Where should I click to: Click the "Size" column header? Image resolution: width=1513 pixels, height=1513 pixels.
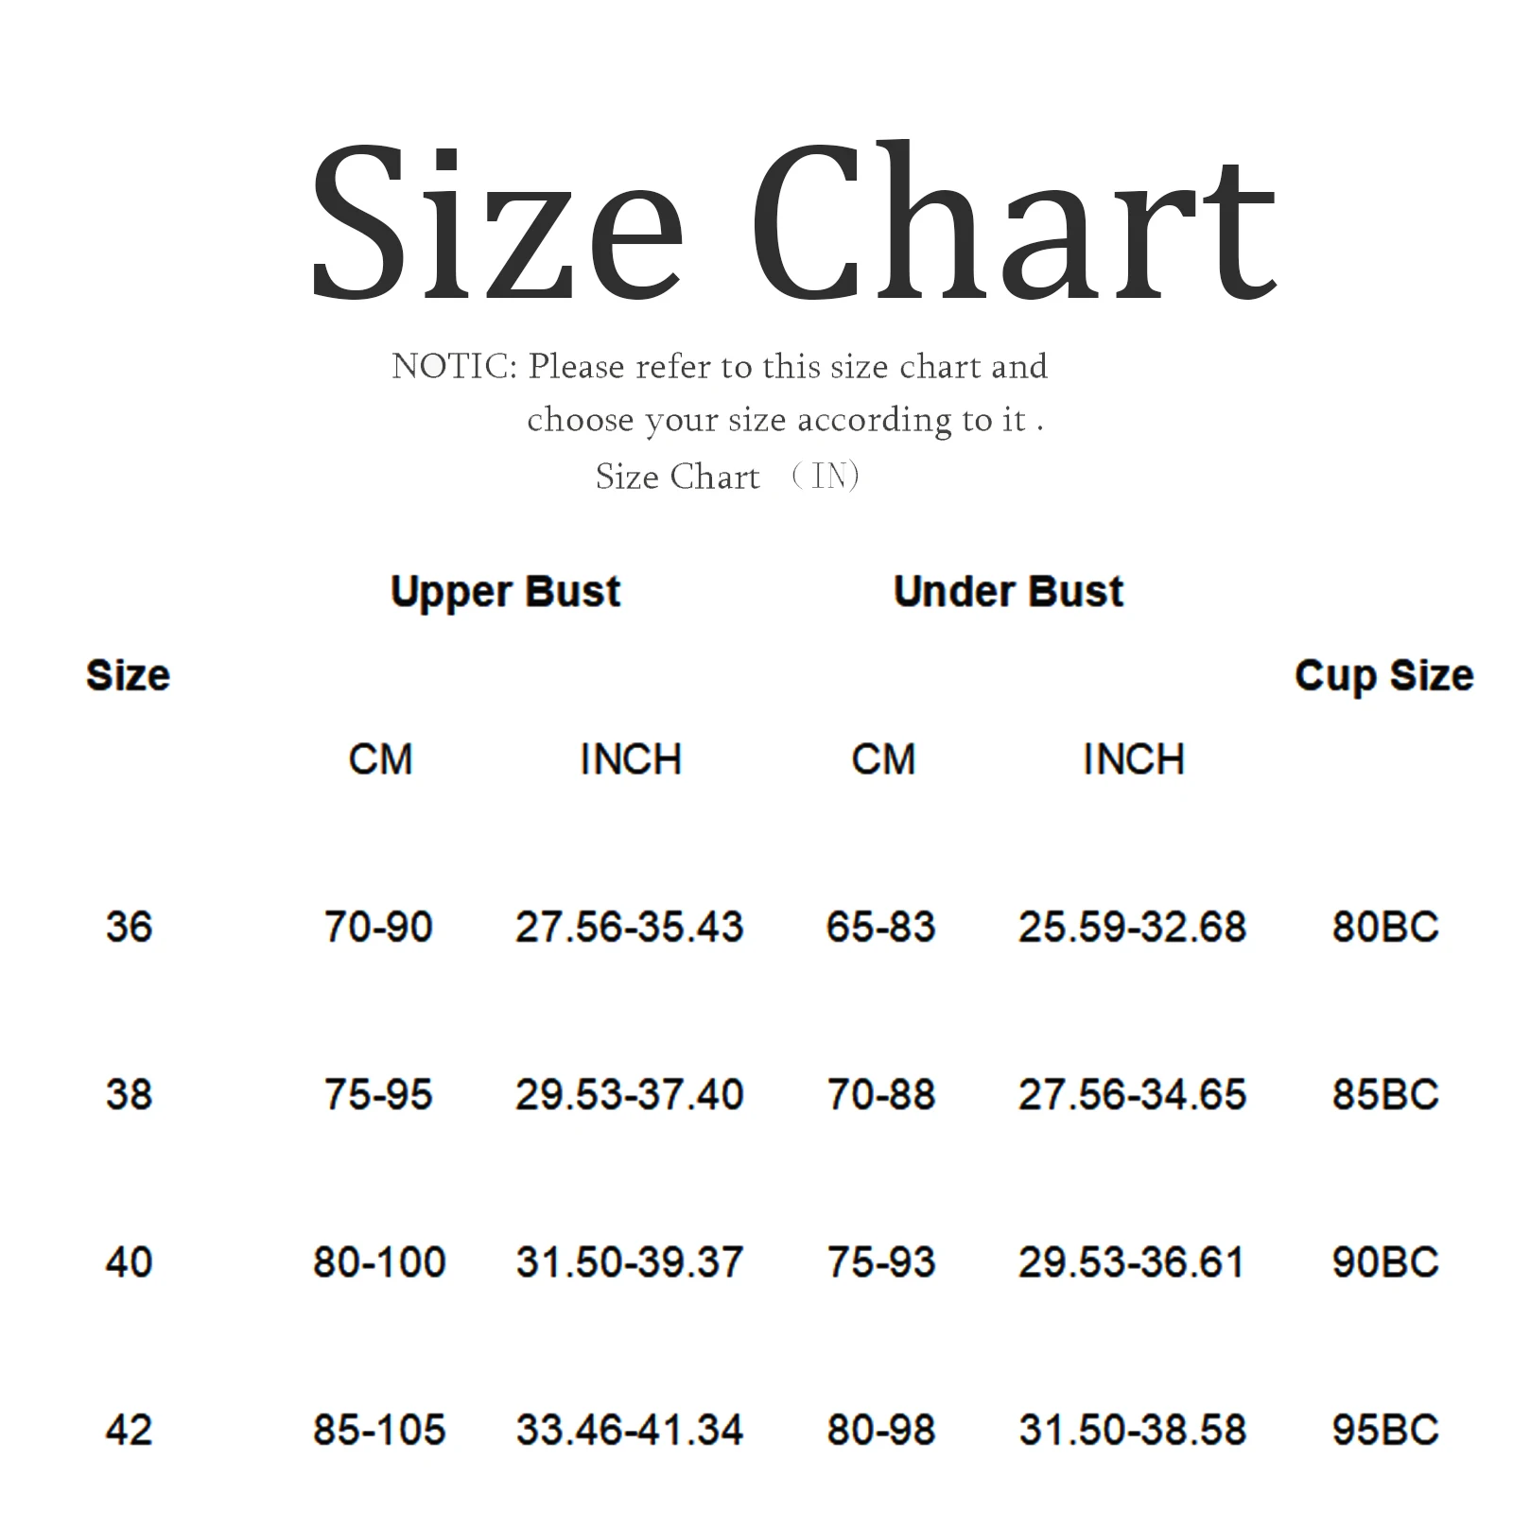(128, 675)
